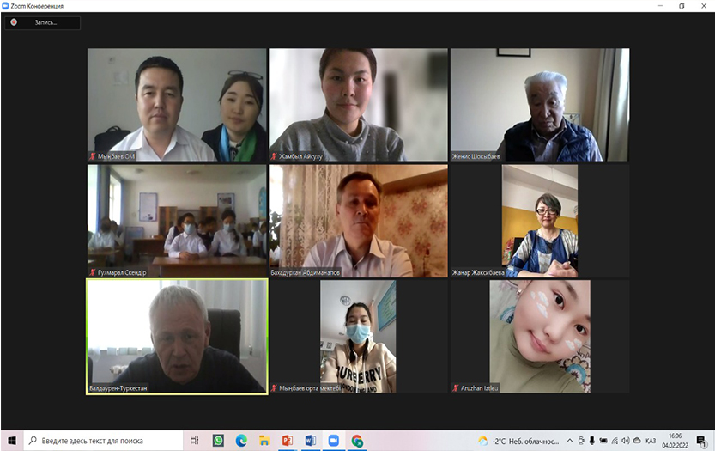Select the Aruzhan Iztileu video tile
Screen dimensions: 715x451
pos(539,336)
